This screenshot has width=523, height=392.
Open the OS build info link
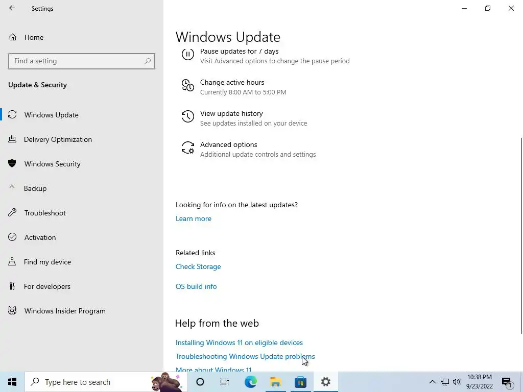point(196,286)
